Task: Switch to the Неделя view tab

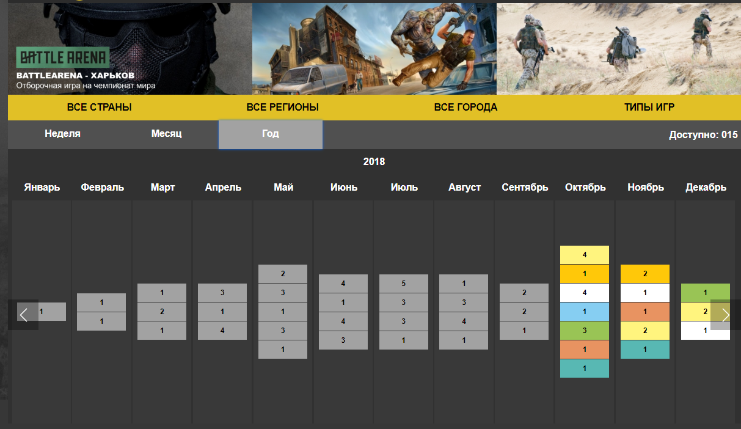Action: pyautogui.click(x=62, y=134)
